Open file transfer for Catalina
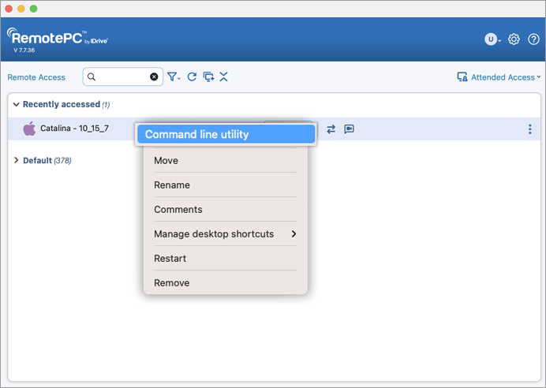The image size is (546, 388). pos(331,129)
